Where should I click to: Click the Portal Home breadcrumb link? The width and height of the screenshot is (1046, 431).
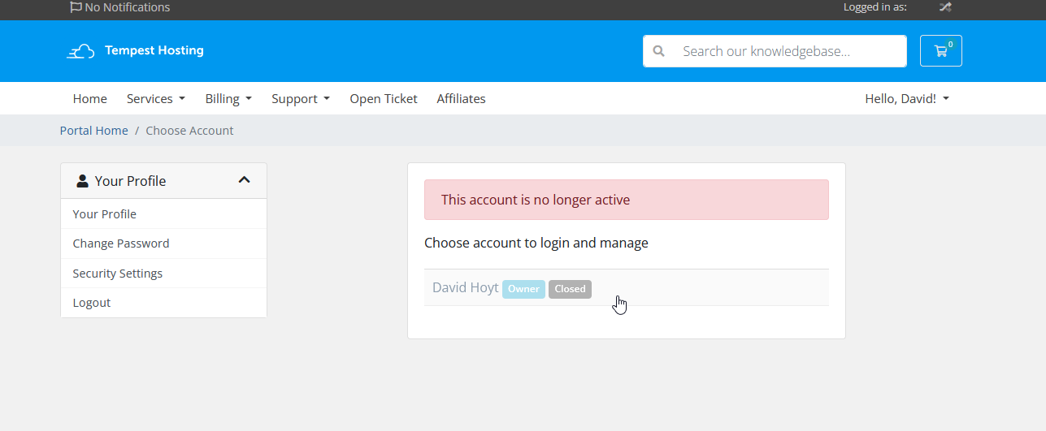(x=94, y=131)
